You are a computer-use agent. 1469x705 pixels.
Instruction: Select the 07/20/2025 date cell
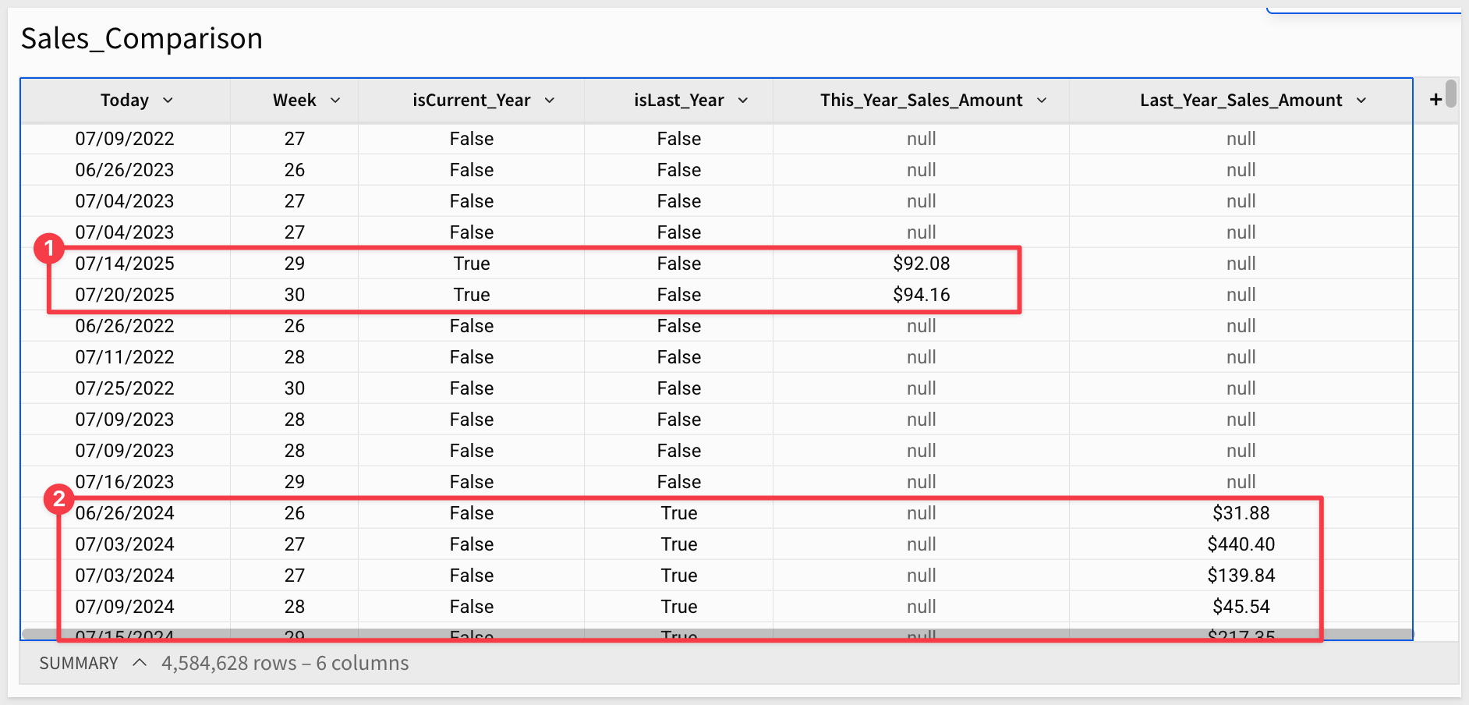[125, 295]
